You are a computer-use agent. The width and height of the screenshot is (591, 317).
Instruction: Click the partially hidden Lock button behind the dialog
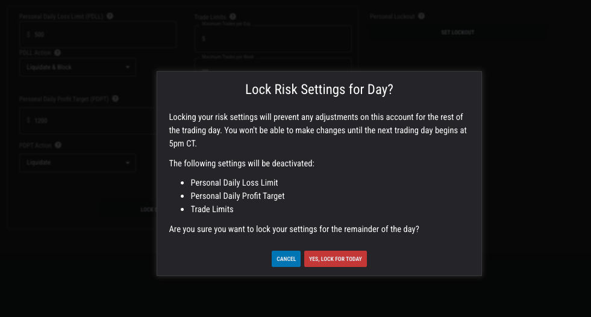coord(148,210)
